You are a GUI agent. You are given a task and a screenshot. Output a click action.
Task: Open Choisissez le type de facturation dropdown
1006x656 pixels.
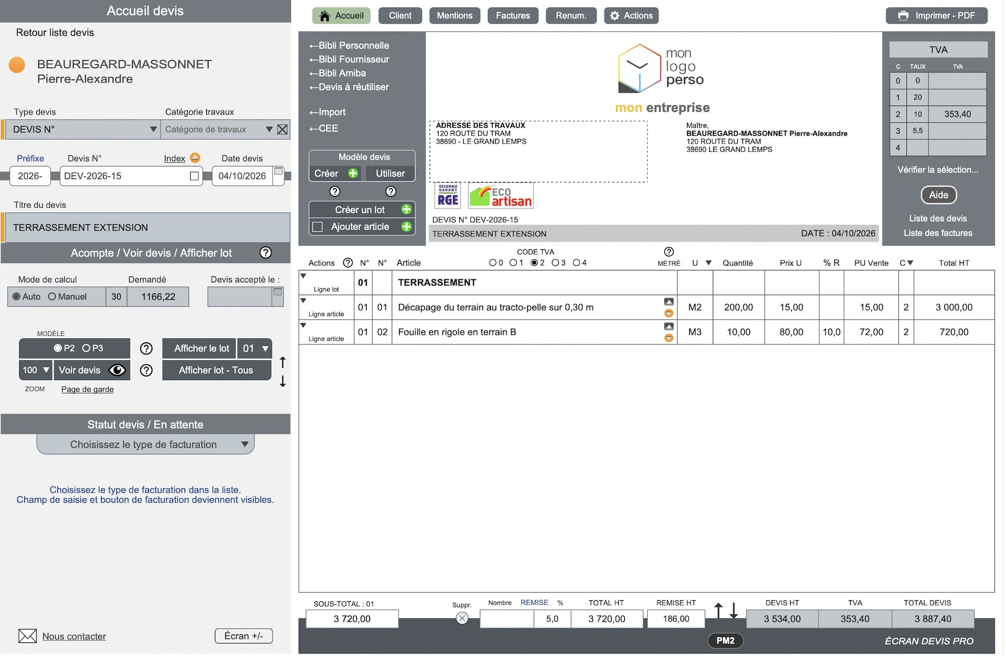(145, 445)
